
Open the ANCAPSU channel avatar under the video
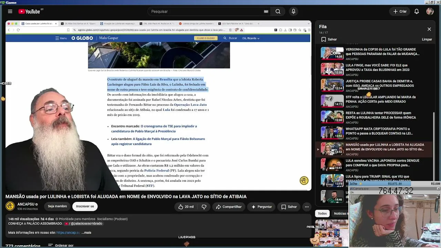[10, 206]
